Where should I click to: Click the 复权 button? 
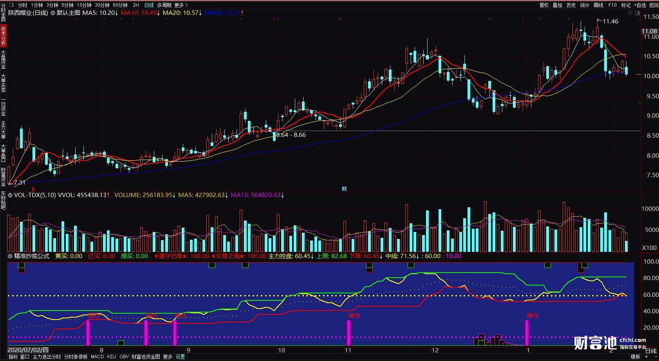544,5
